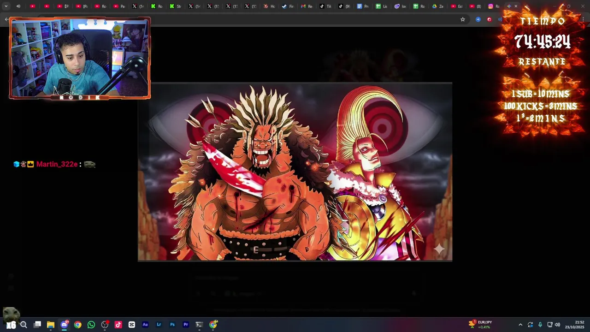Open the TikTok tab labeled 'Tik'

point(325,6)
